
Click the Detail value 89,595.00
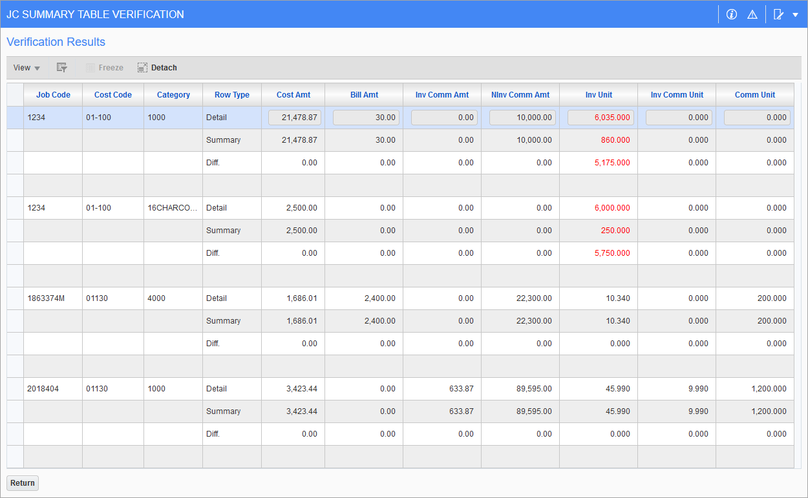point(534,389)
